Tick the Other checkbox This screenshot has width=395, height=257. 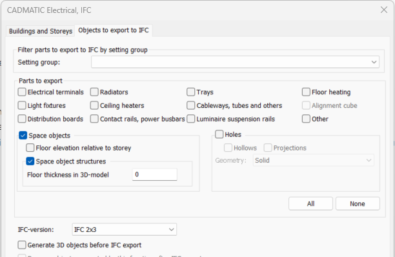306,119
